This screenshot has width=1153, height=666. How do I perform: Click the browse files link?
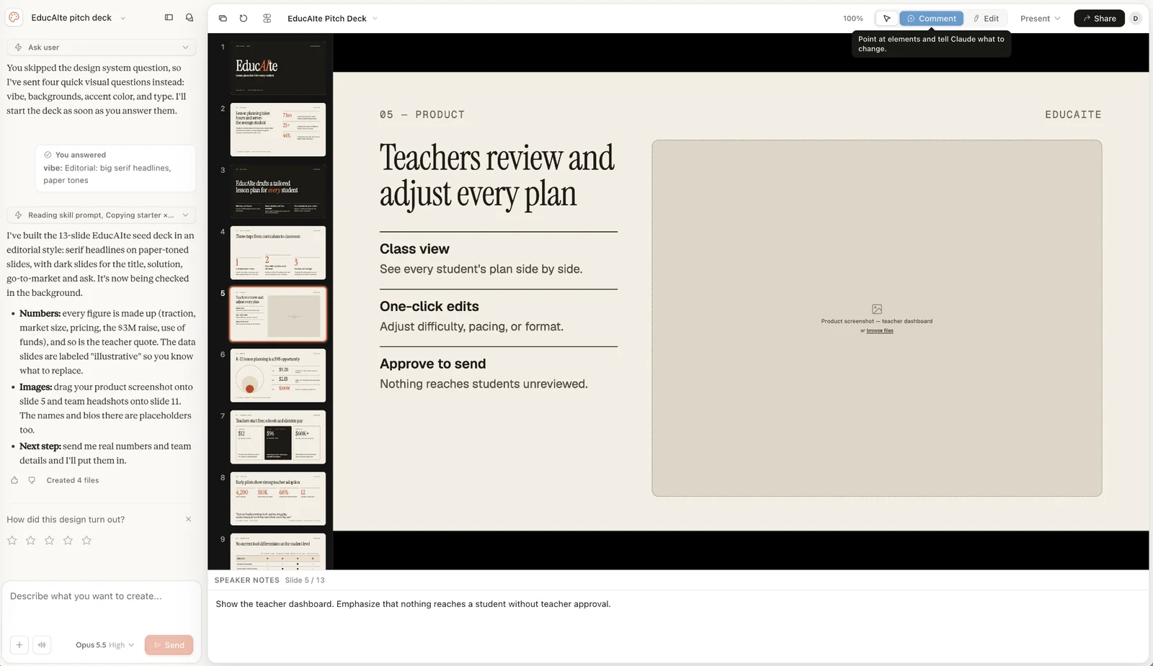879,330
